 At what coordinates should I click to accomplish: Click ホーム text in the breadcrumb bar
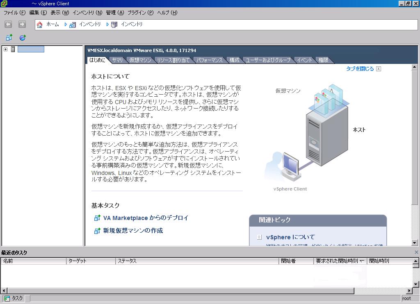point(52,24)
